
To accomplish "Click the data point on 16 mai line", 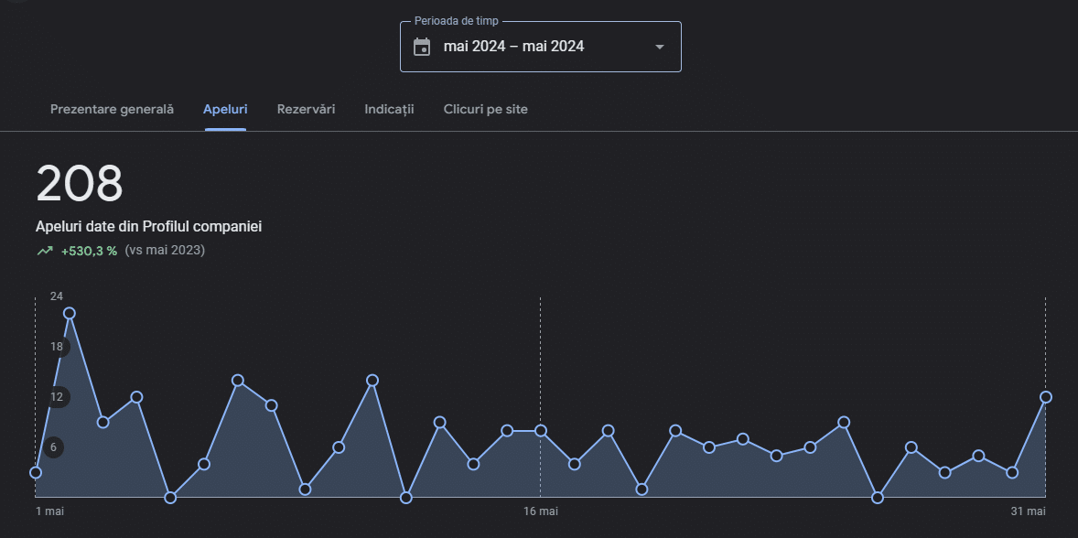I will 541,430.
